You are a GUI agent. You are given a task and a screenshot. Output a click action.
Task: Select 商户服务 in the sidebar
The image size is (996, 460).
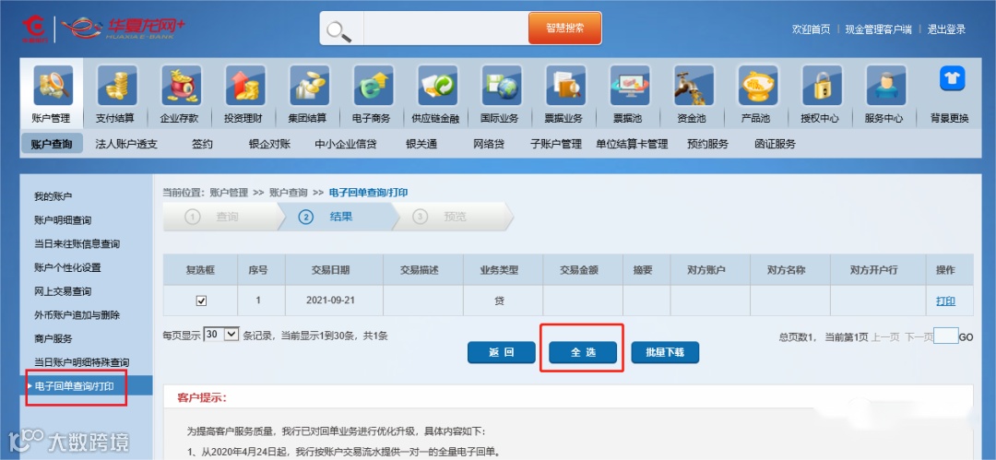(x=53, y=338)
